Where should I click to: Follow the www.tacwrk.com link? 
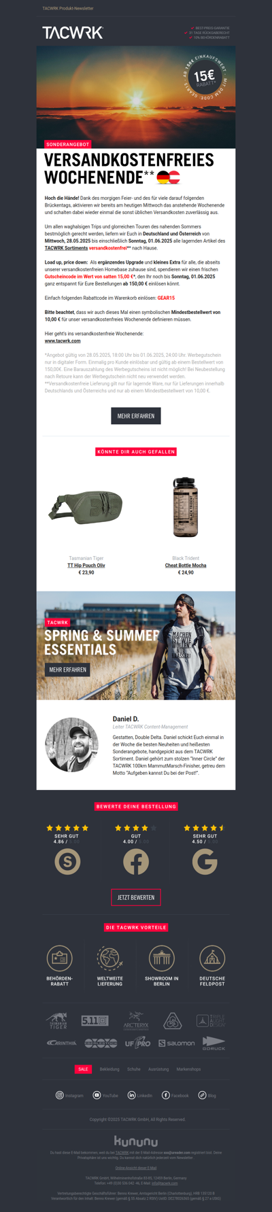(63, 341)
